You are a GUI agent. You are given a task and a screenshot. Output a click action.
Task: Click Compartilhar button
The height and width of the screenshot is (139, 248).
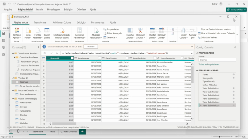(x=236, y=10)
